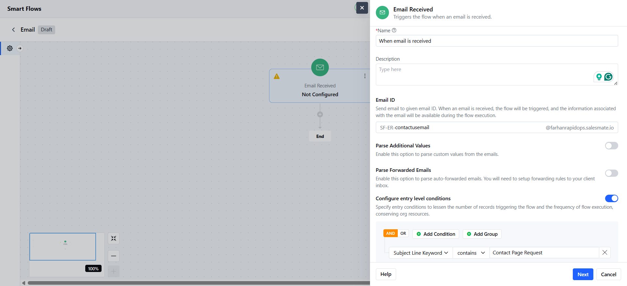Click the green lightbulb icon in Description
The width and height of the screenshot is (627, 286).
pyautogui.click(x=599, y=77)
